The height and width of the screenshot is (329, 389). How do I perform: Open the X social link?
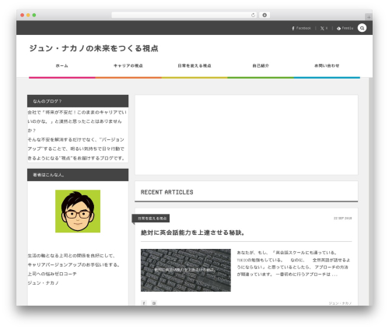point(324,28)
